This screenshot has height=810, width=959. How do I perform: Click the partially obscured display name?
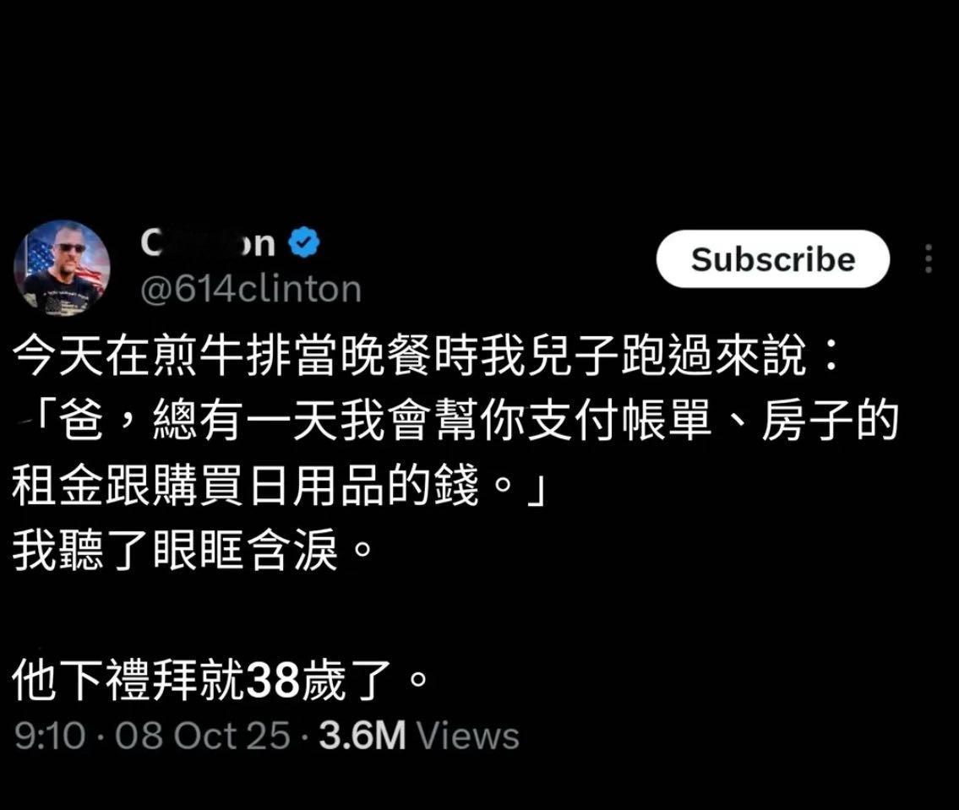pos(208,242)
